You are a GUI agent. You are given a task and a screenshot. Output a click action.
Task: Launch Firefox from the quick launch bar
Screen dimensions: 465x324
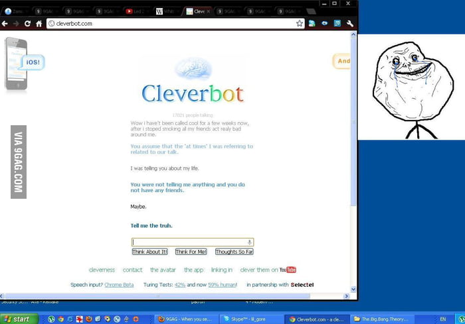[x=88, y=319]
